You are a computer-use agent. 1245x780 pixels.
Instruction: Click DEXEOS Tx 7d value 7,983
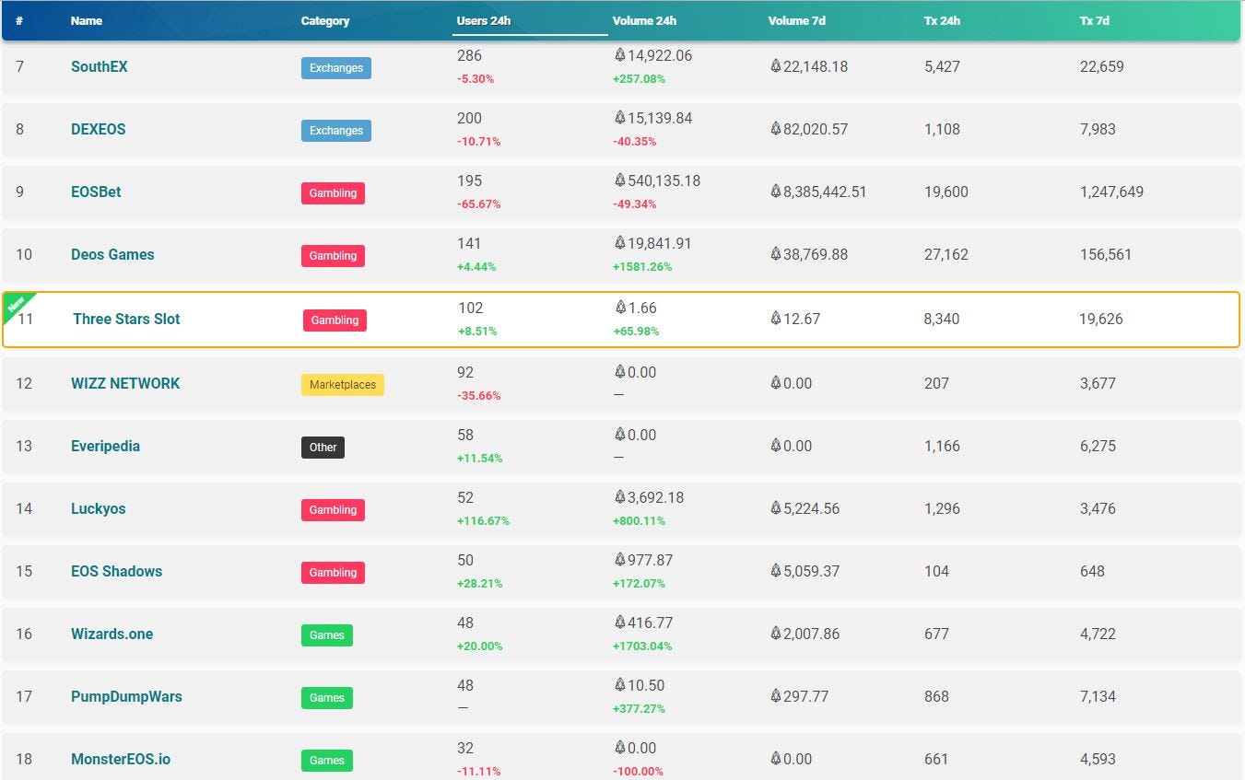tap(1098, 129)
